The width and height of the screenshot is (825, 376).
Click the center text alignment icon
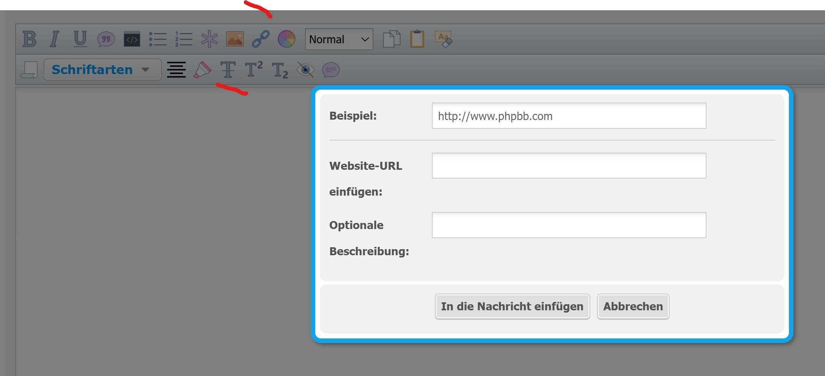click(x=176, y=70)
